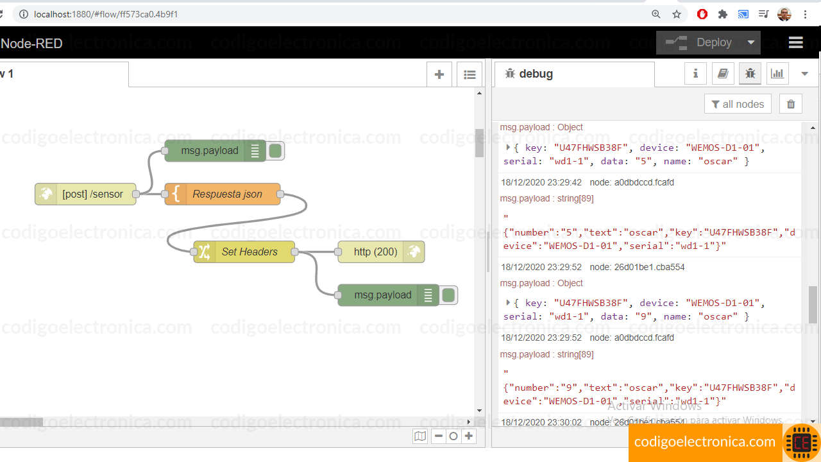Viewport: 821px width, 462px height.
Task: Zoom out the workspace with minus button
Action: point(439,436)
